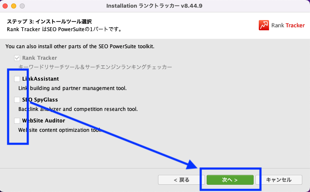Click the greyed Rank Tracker checkbox
Viewport: 310px width, 192px height.
[17, 58]
